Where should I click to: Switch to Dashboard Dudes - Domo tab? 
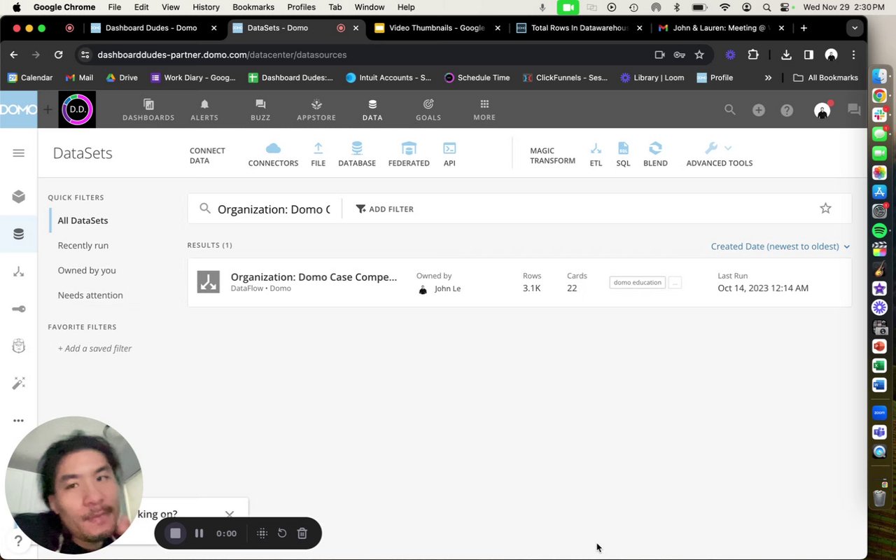tap(150, 28)
